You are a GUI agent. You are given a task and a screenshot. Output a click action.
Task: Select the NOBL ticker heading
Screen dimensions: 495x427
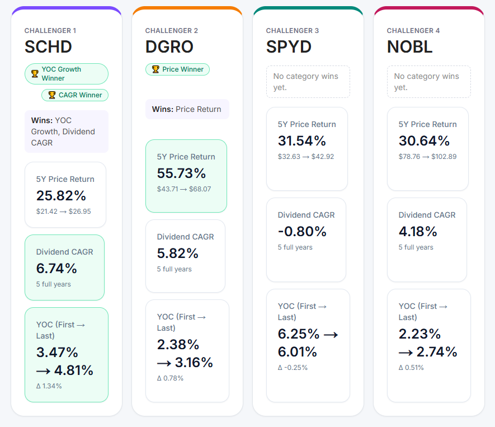(409, 47)
